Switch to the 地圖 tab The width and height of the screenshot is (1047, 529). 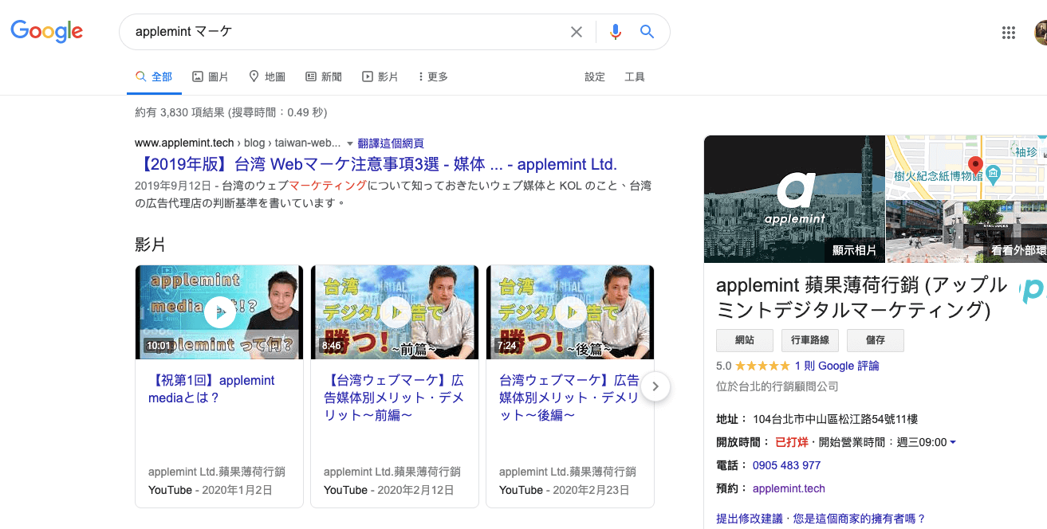267,76
